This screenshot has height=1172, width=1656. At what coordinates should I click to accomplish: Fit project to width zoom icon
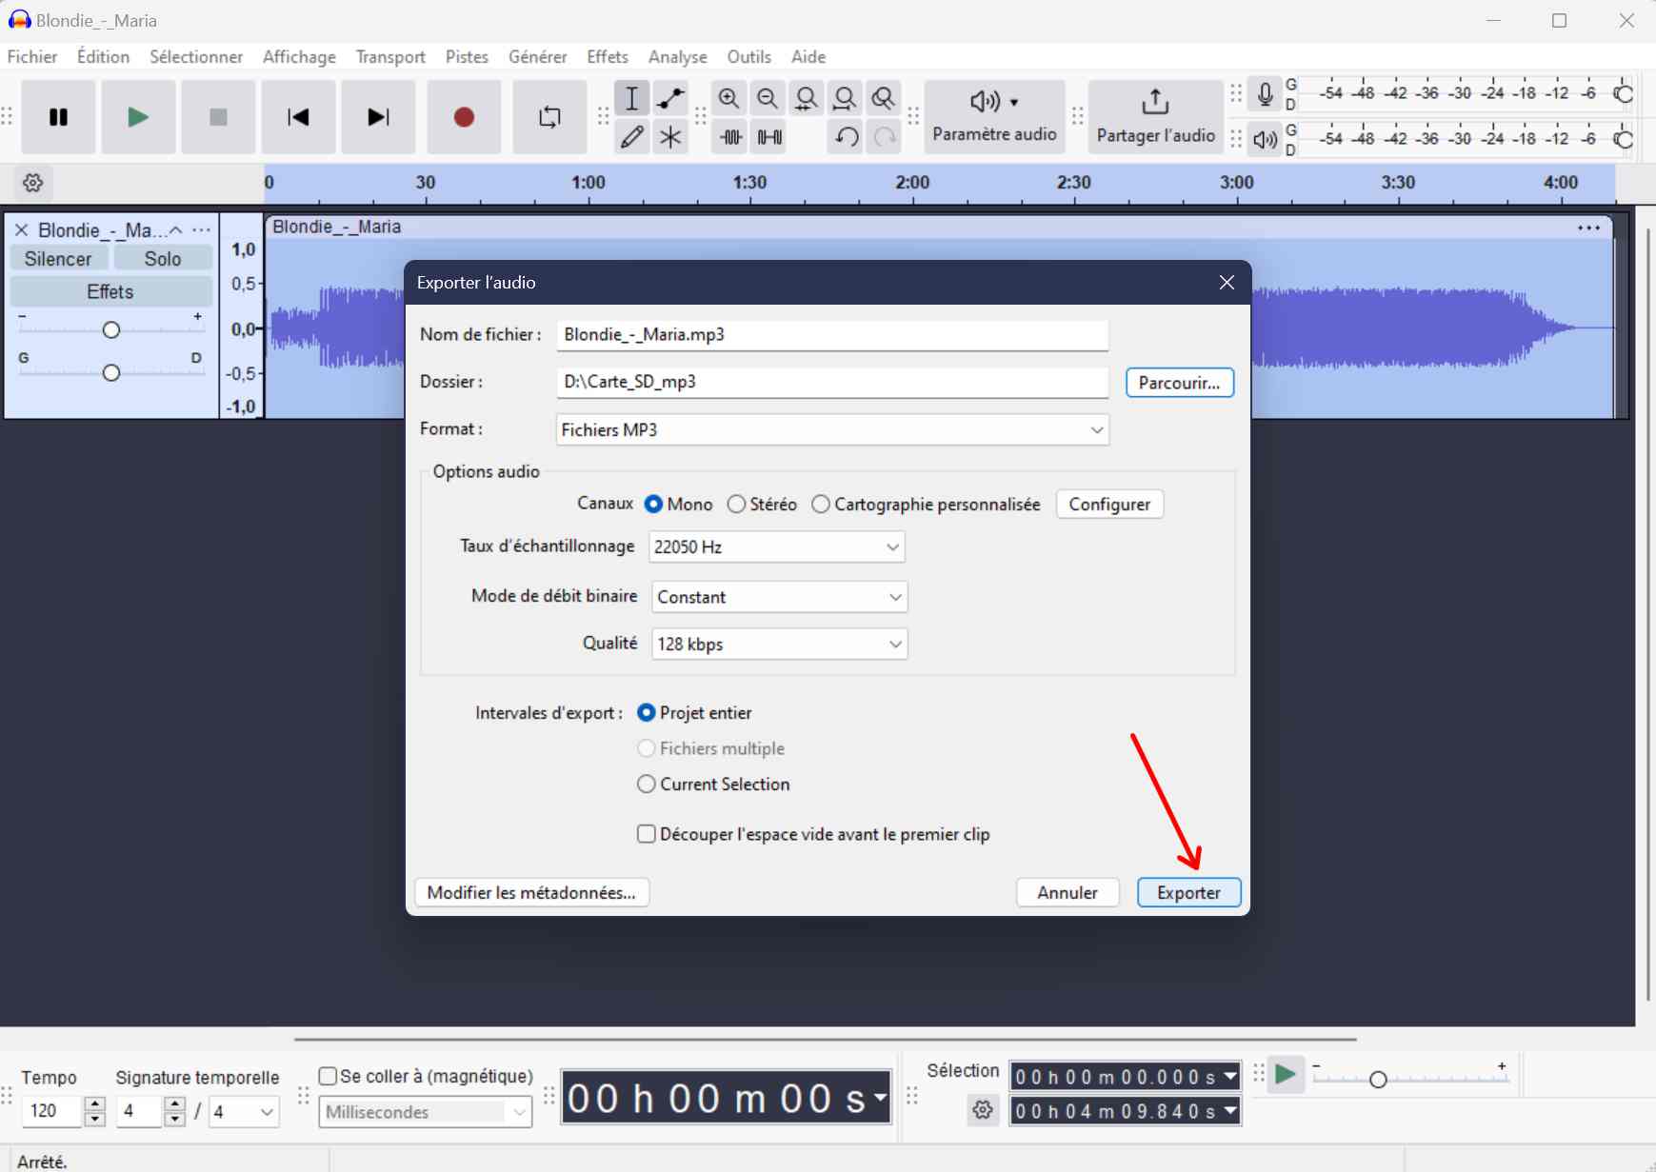coord(845,98)
